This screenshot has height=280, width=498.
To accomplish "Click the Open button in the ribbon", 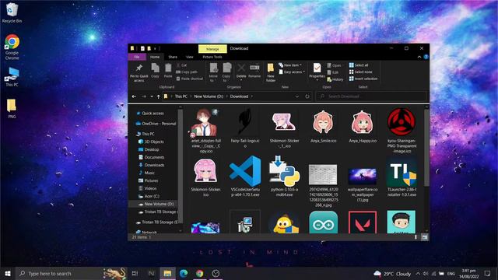I will (x=335, y=65).
